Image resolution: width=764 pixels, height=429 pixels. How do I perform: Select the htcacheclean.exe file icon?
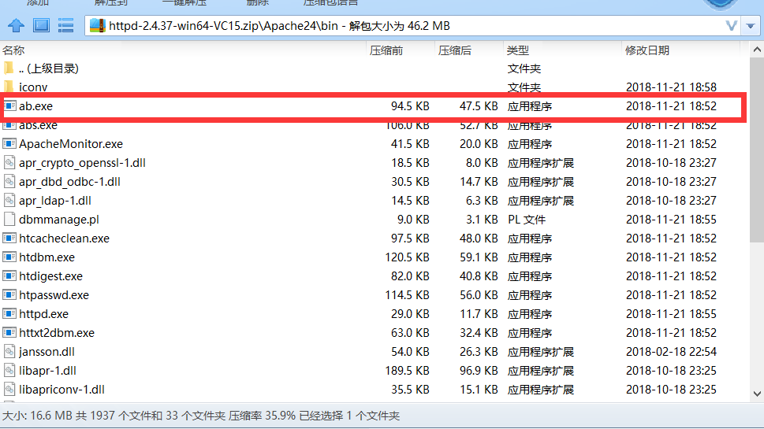[x=9, y=238]
